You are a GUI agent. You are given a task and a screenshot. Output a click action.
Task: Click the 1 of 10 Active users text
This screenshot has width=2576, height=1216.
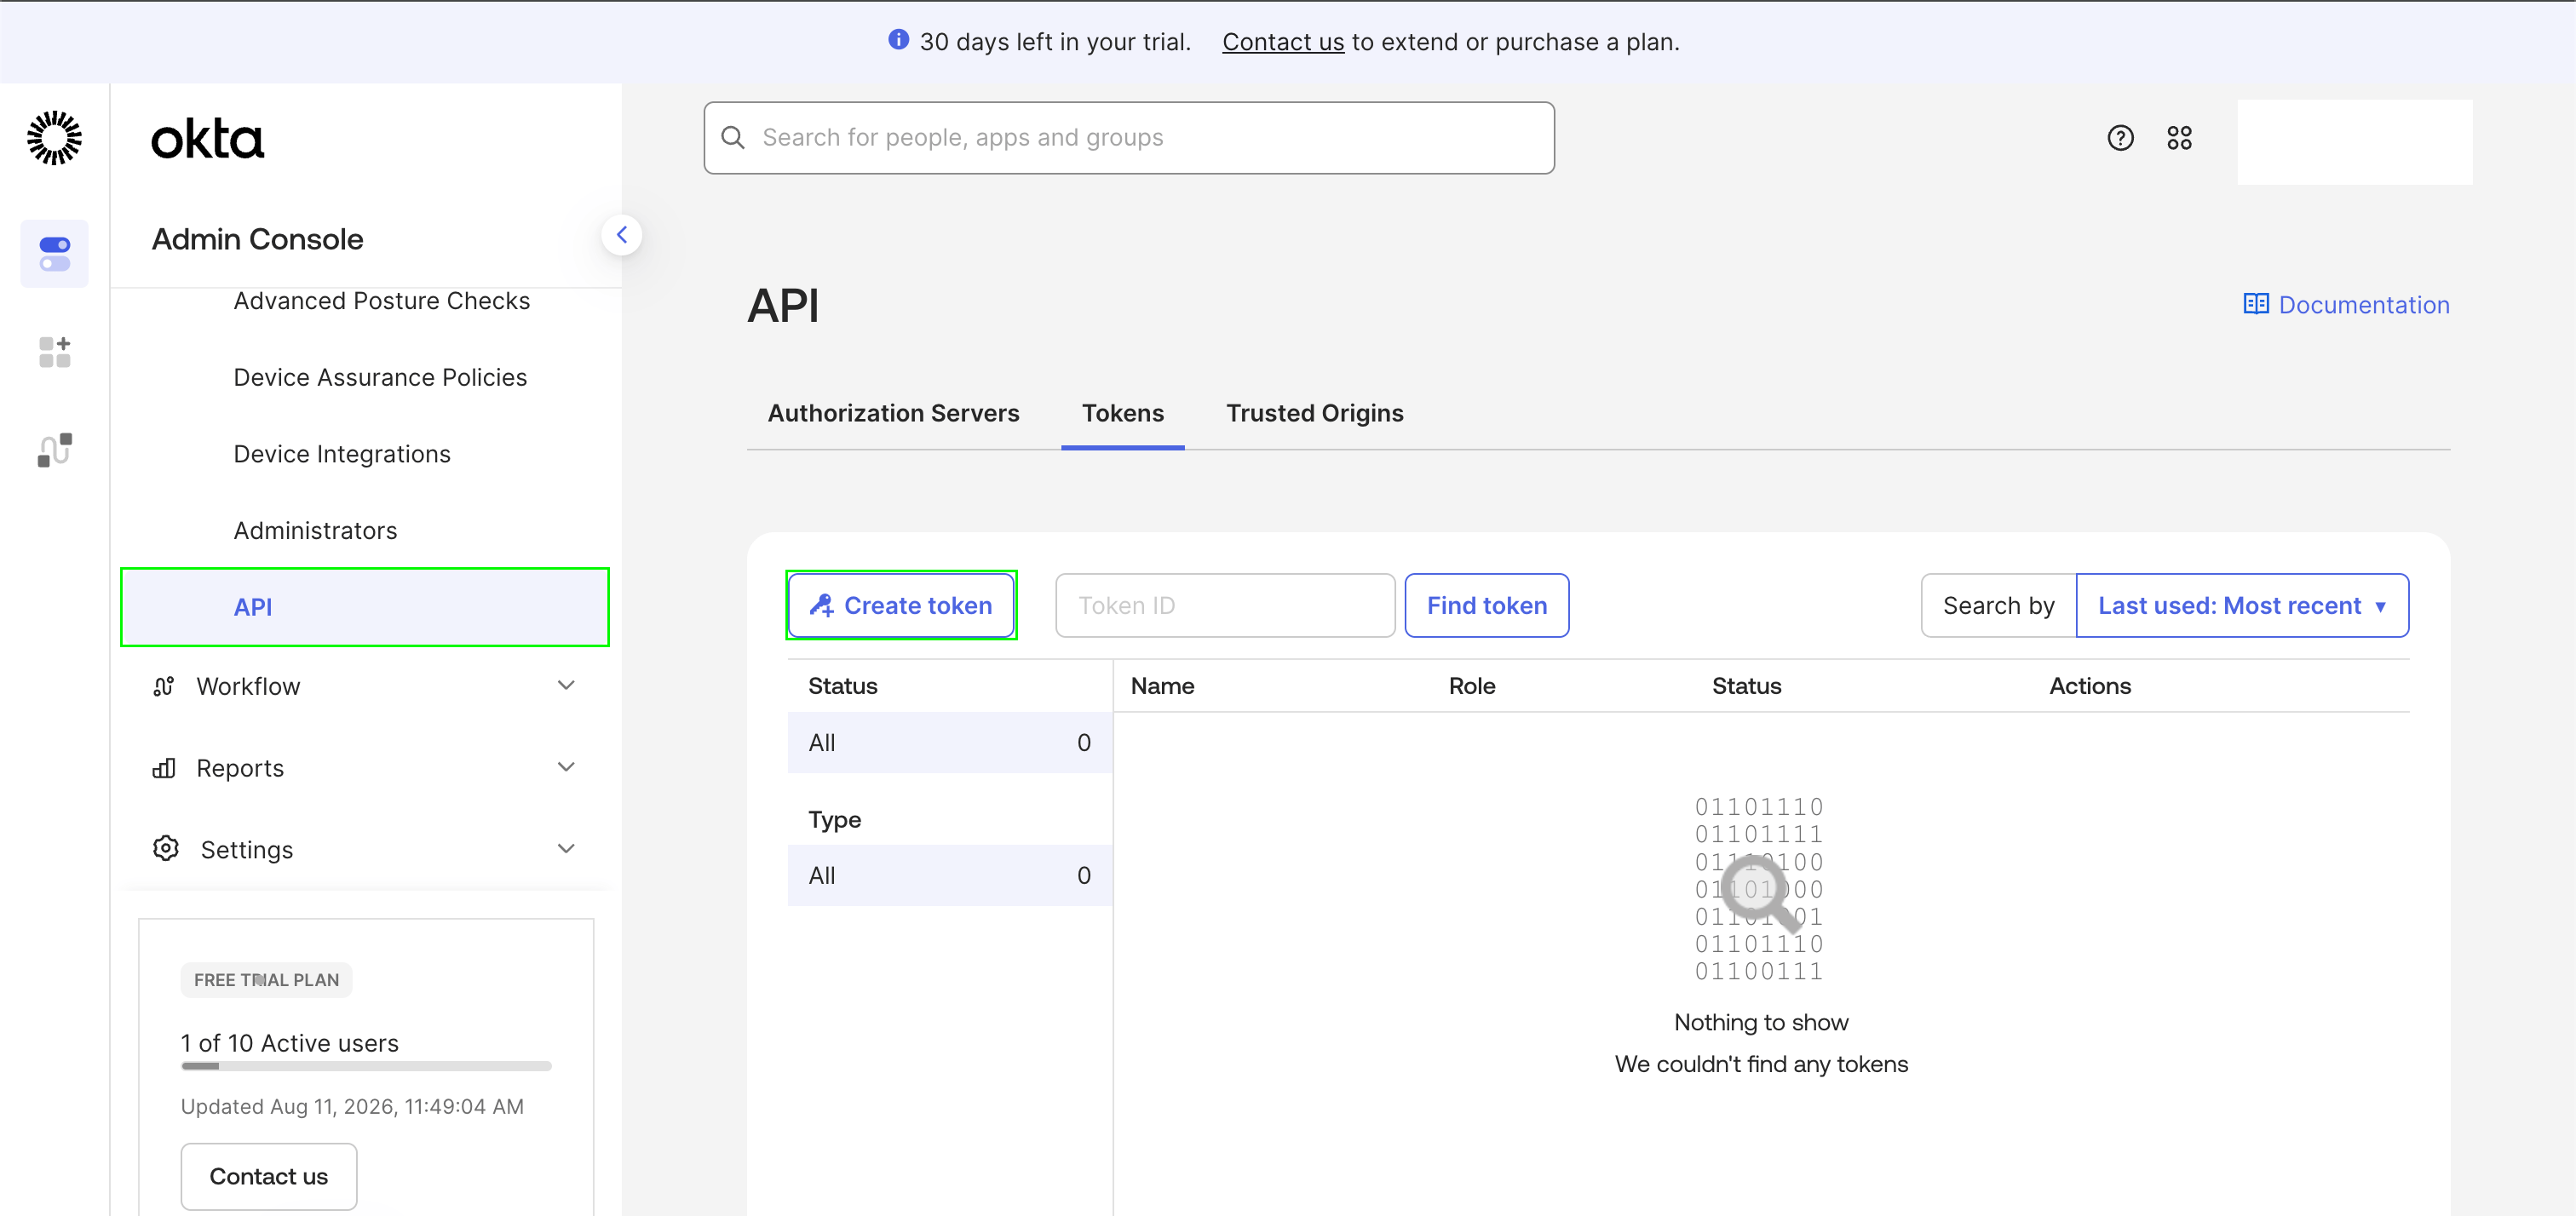click(x=290, y=1043)
